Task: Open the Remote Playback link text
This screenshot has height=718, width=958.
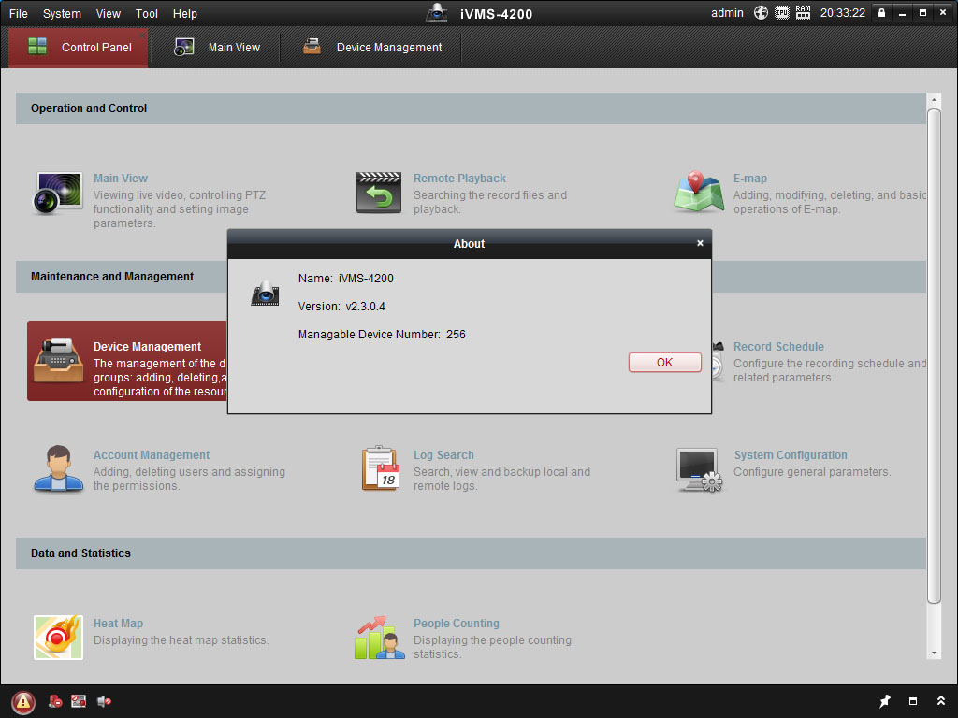Action: pyautogui.click(x=459, y=179)
